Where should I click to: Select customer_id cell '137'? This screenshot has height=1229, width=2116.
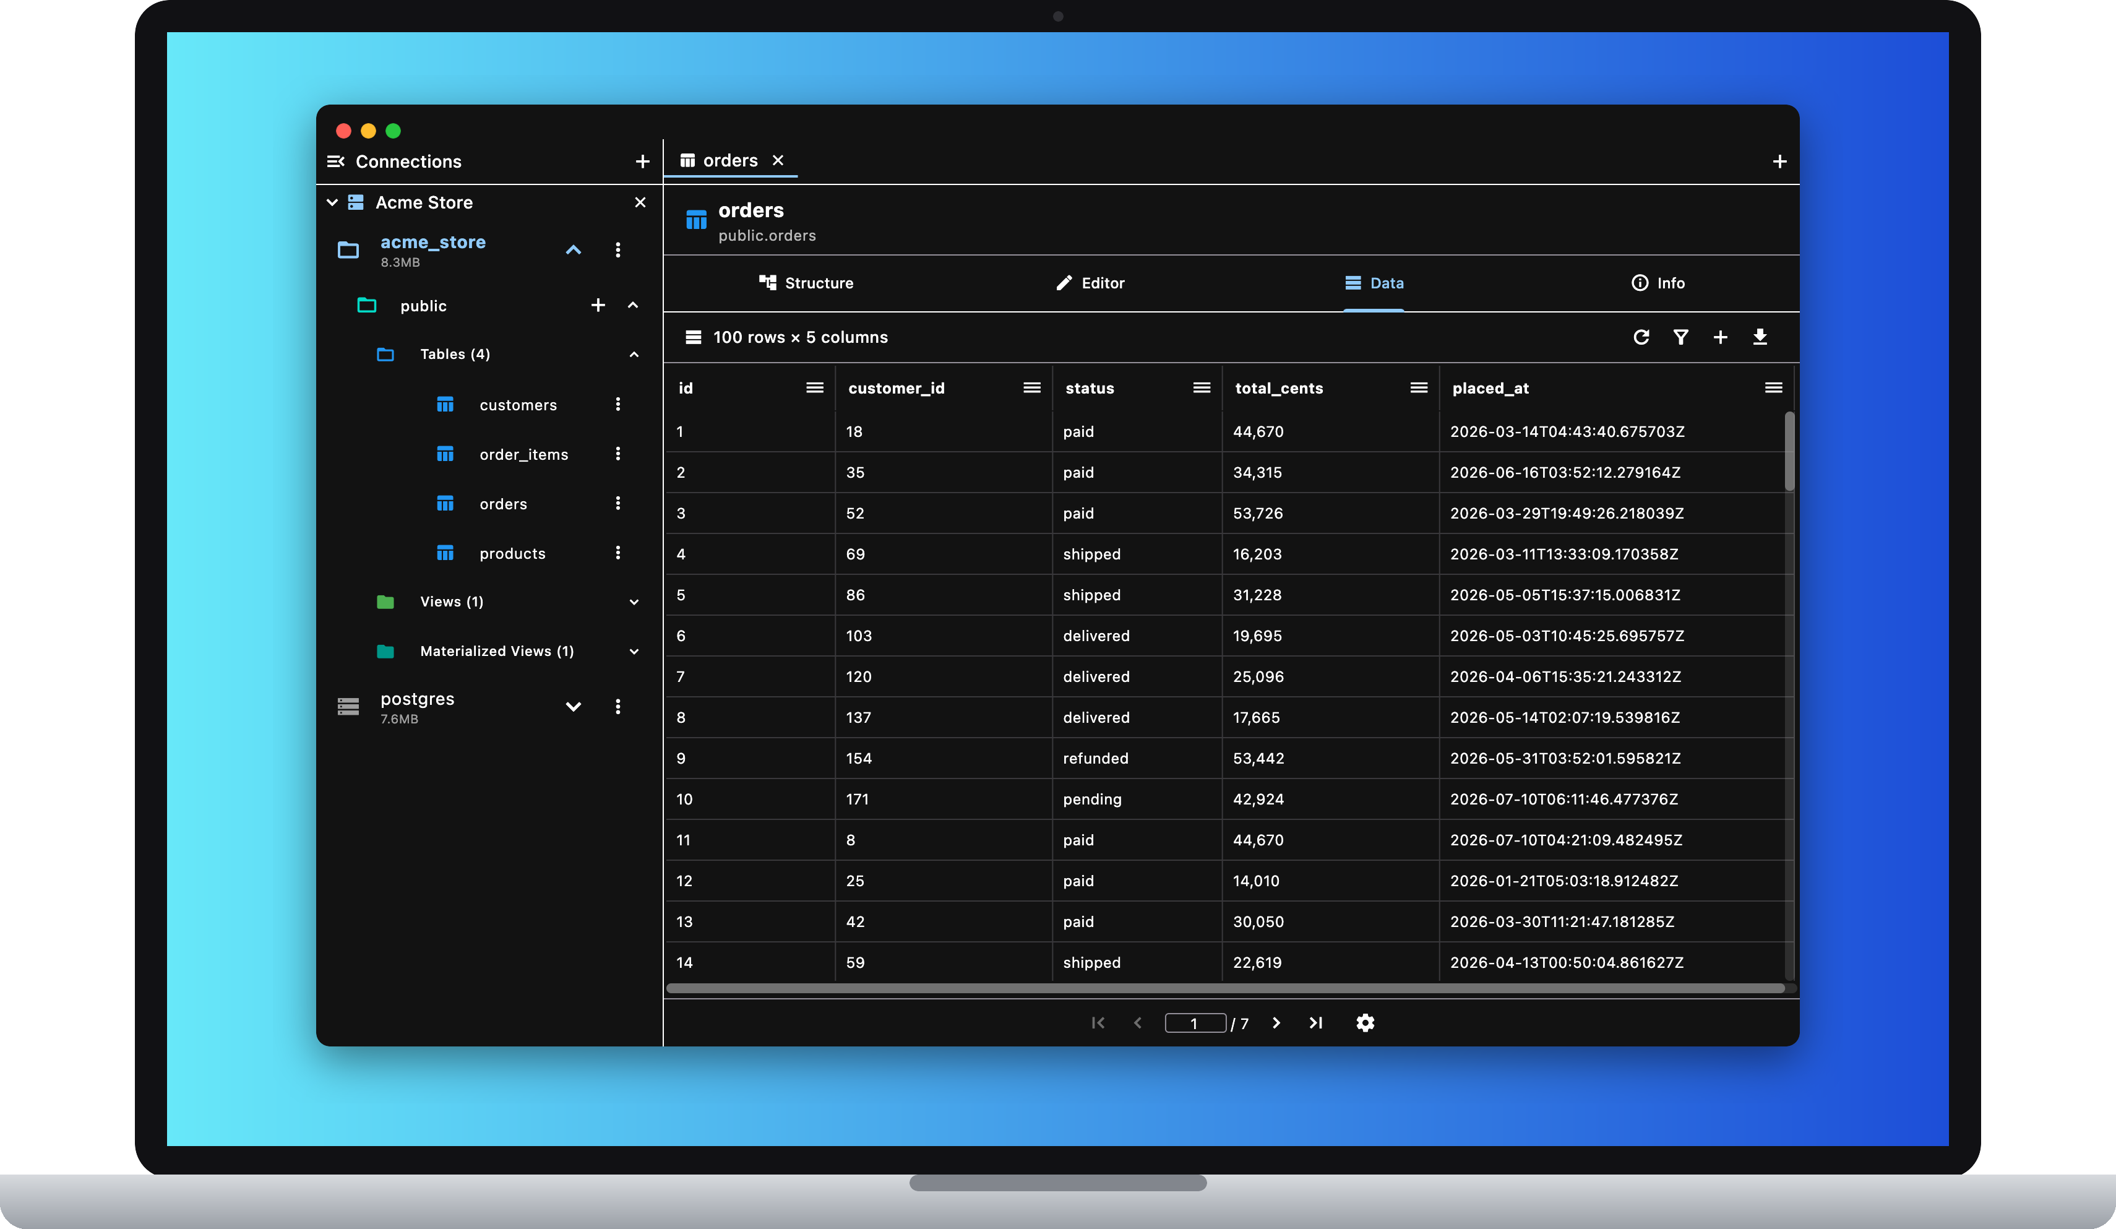[x=944, y=717]
